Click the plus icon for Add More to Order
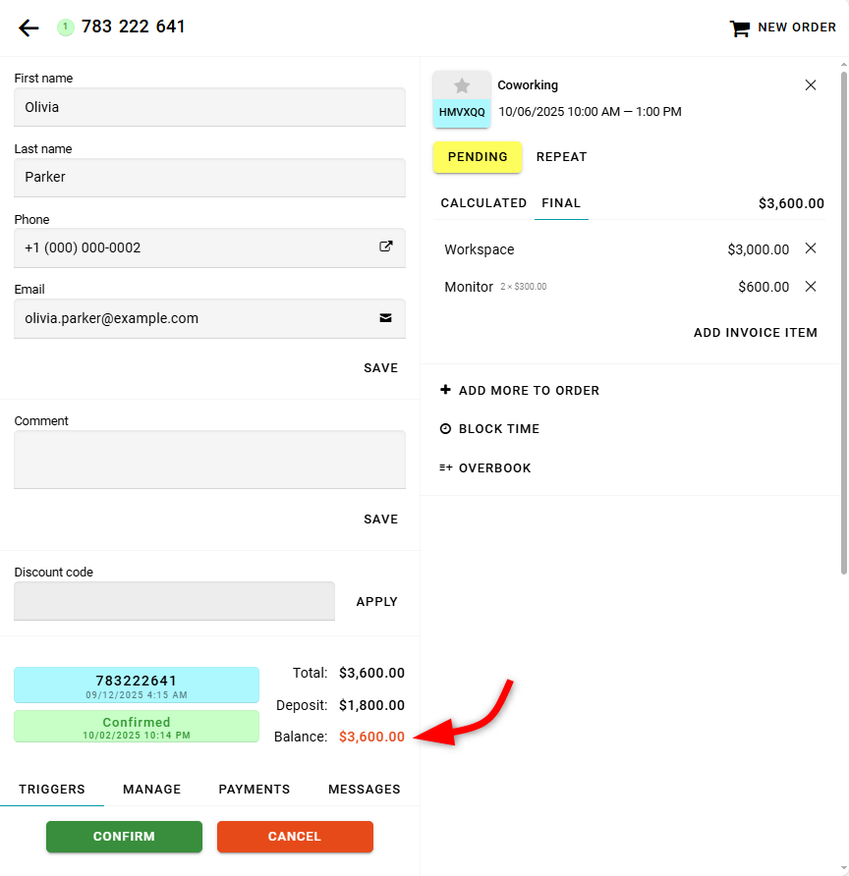Image resolution: width=849 pixels, height=876 pixels. pos(445,390)
